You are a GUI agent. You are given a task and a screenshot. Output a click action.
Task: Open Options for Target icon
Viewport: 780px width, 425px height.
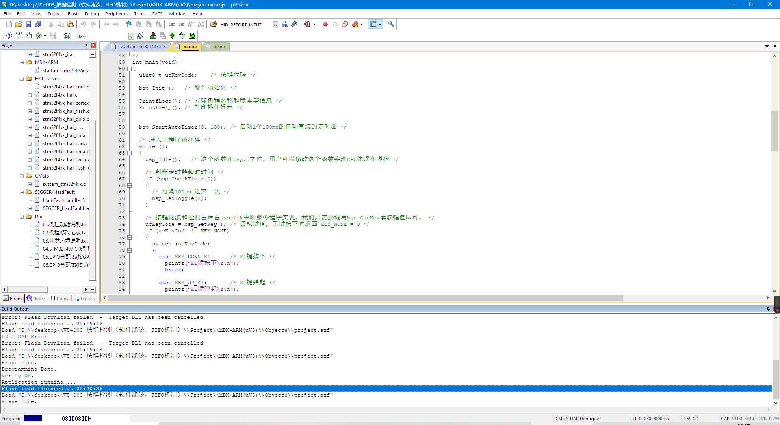point(141,36)
